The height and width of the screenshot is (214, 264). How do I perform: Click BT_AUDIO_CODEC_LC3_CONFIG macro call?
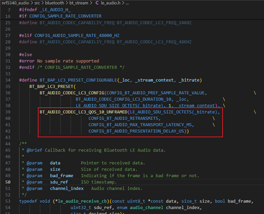click(x=72, y=93)
